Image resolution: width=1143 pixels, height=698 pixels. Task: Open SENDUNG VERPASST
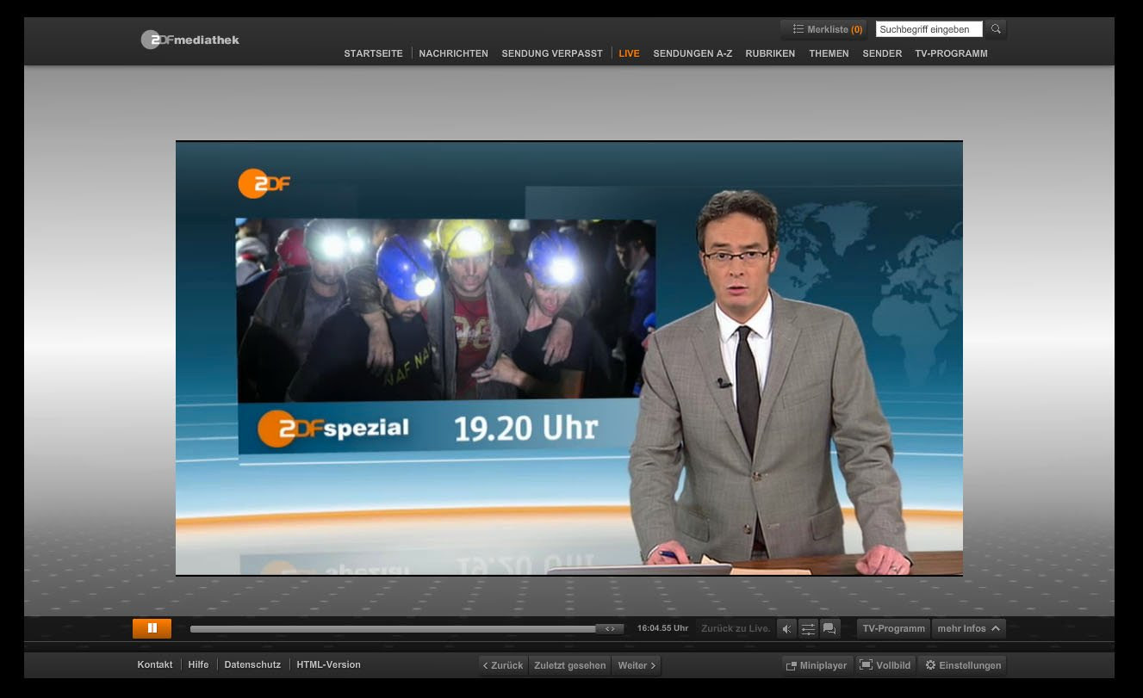[552, 53]
